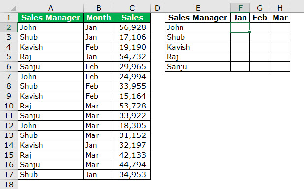Click the green Sales Manager header cell

(51, 18)
